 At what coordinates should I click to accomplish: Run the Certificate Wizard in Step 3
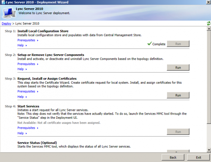pos(178,95)
